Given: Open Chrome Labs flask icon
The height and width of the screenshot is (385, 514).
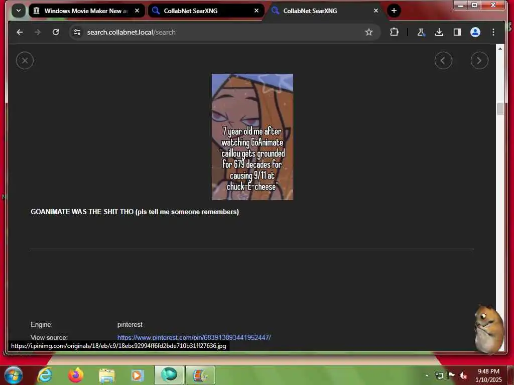Looking at the screenshot, I should point(421,32).
